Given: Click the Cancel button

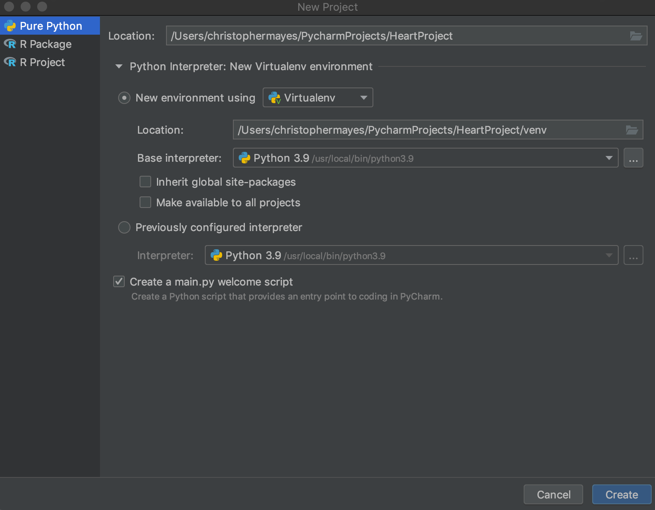Looking at the screenshot, I should point(553,494).
